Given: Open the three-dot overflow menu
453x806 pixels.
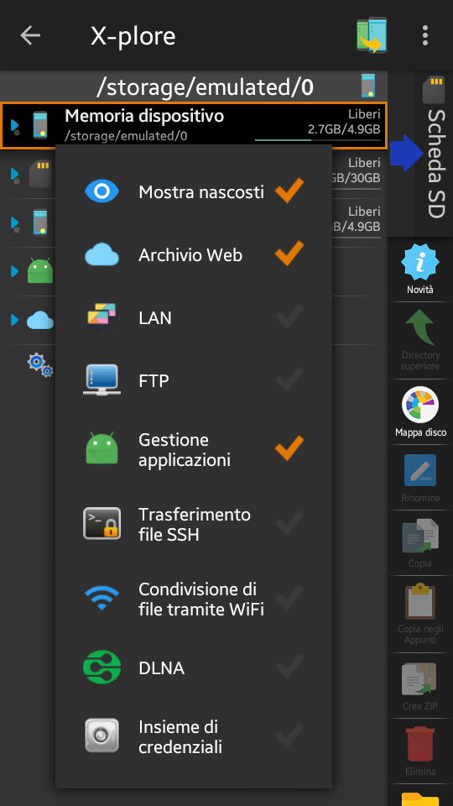Looking at the screenshot, I should pyautogui.click(x=424, y=35).
